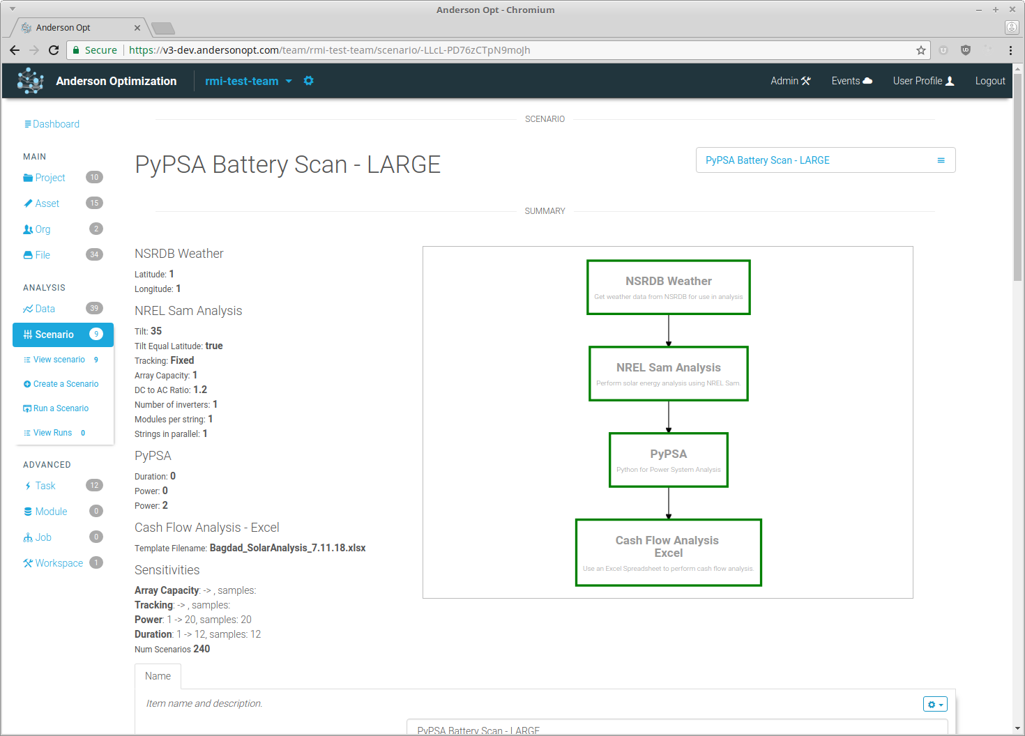Click the browser back arrow

15,50
